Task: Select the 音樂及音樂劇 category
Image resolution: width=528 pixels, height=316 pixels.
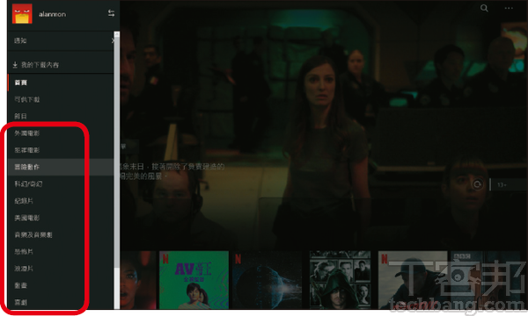Action: [61, 234]
